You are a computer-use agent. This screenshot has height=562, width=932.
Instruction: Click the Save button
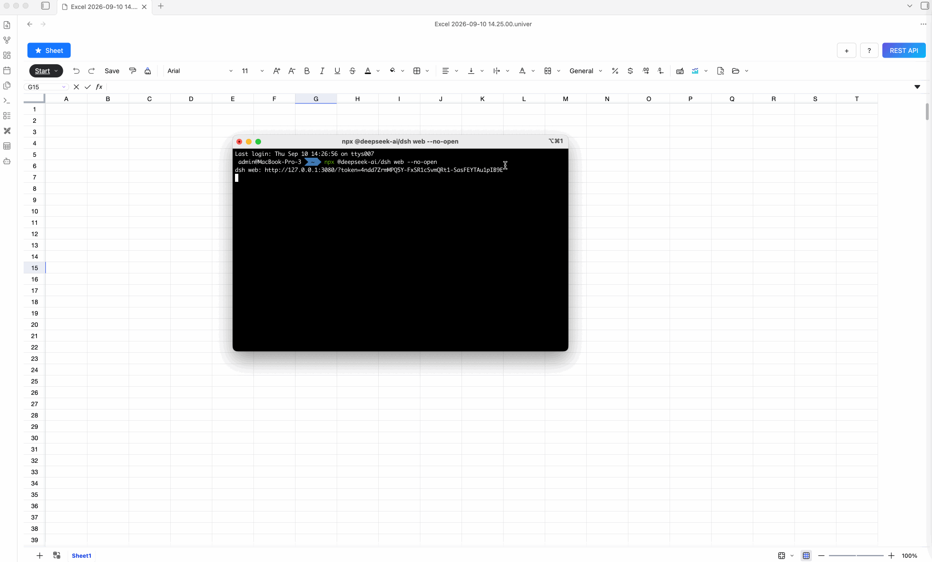pyautogui.click(x=112, y=71)
